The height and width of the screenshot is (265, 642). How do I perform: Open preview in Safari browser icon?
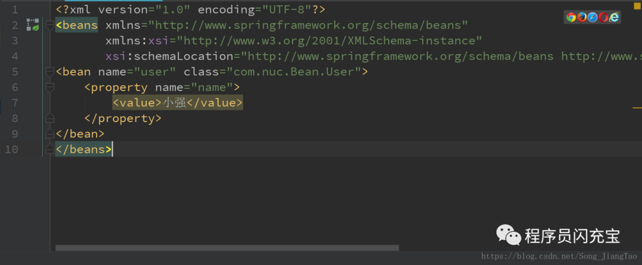(593, 17)
